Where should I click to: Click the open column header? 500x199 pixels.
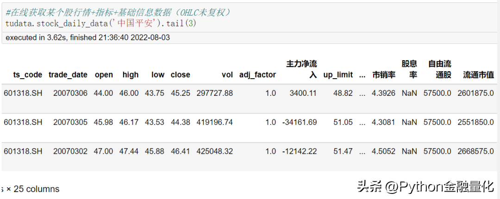tap(104, 75)
